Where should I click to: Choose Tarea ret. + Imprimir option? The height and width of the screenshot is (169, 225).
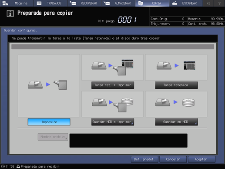pyautogui.click(x=113, y=85)
